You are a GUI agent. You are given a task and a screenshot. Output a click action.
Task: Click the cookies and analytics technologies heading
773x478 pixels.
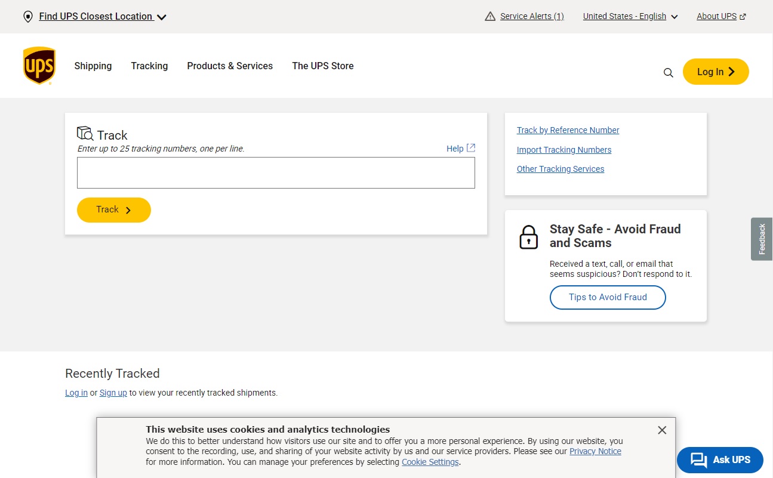point(267,429)
